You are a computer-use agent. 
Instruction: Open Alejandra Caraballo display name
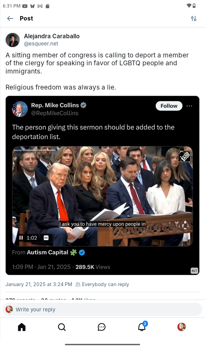click(52, 36)
